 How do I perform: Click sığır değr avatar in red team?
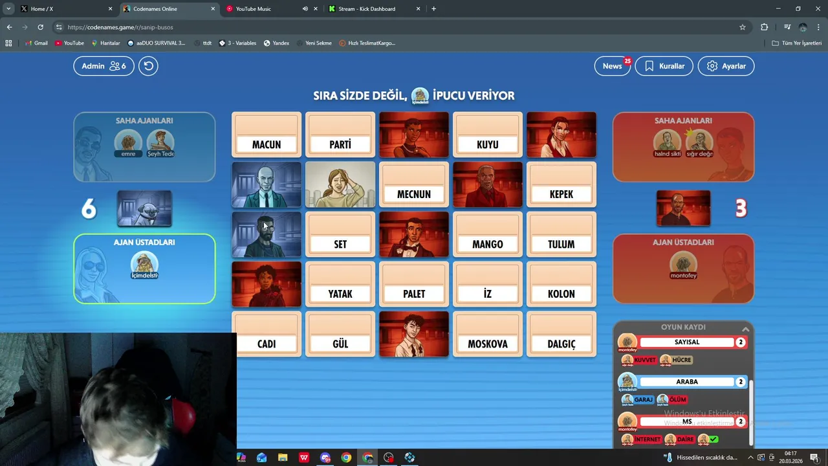699,143
